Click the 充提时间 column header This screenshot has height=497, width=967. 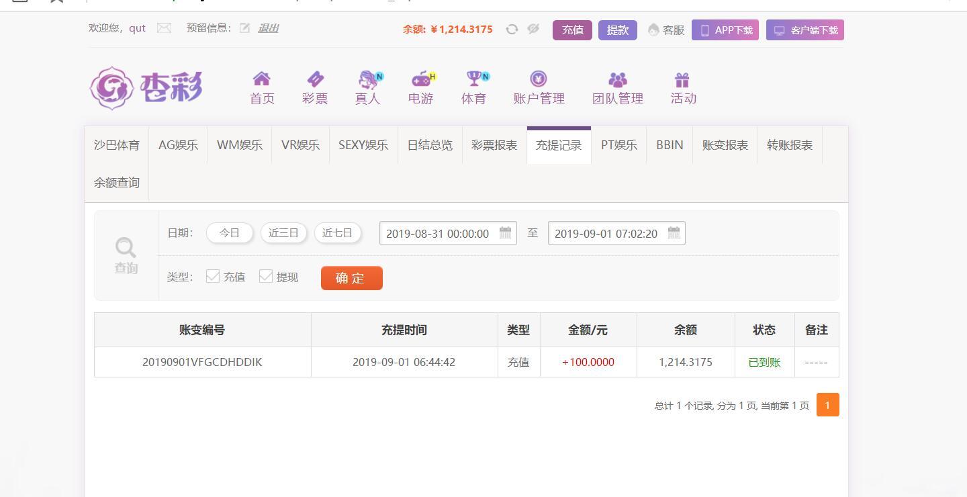pyautogui.click(x=404, y=330)
